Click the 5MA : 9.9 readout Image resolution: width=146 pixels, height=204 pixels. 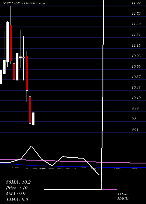click(16, 194)
